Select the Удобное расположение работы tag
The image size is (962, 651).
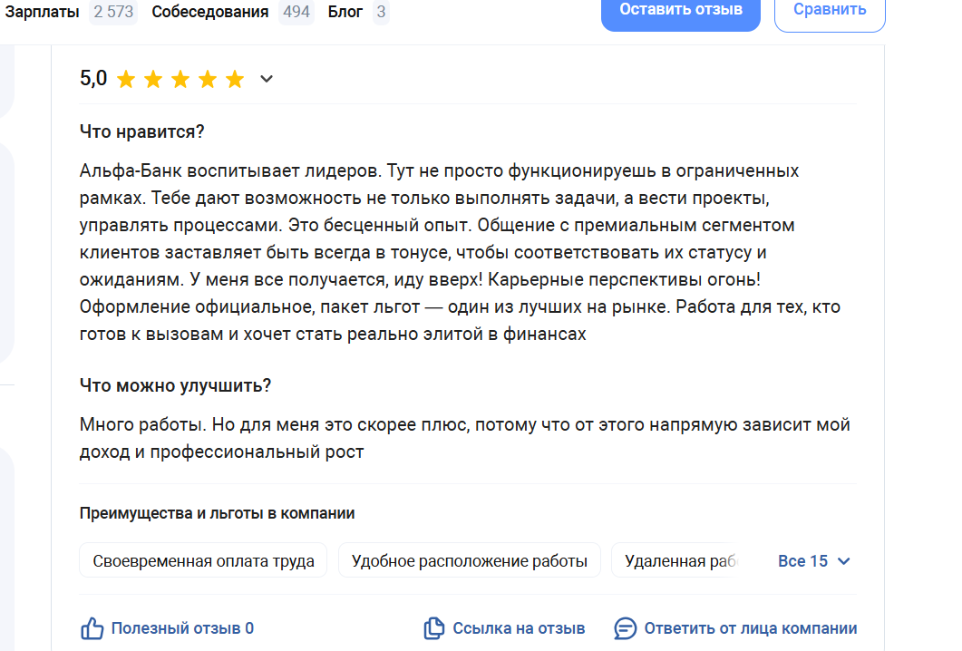pos(470,561)
